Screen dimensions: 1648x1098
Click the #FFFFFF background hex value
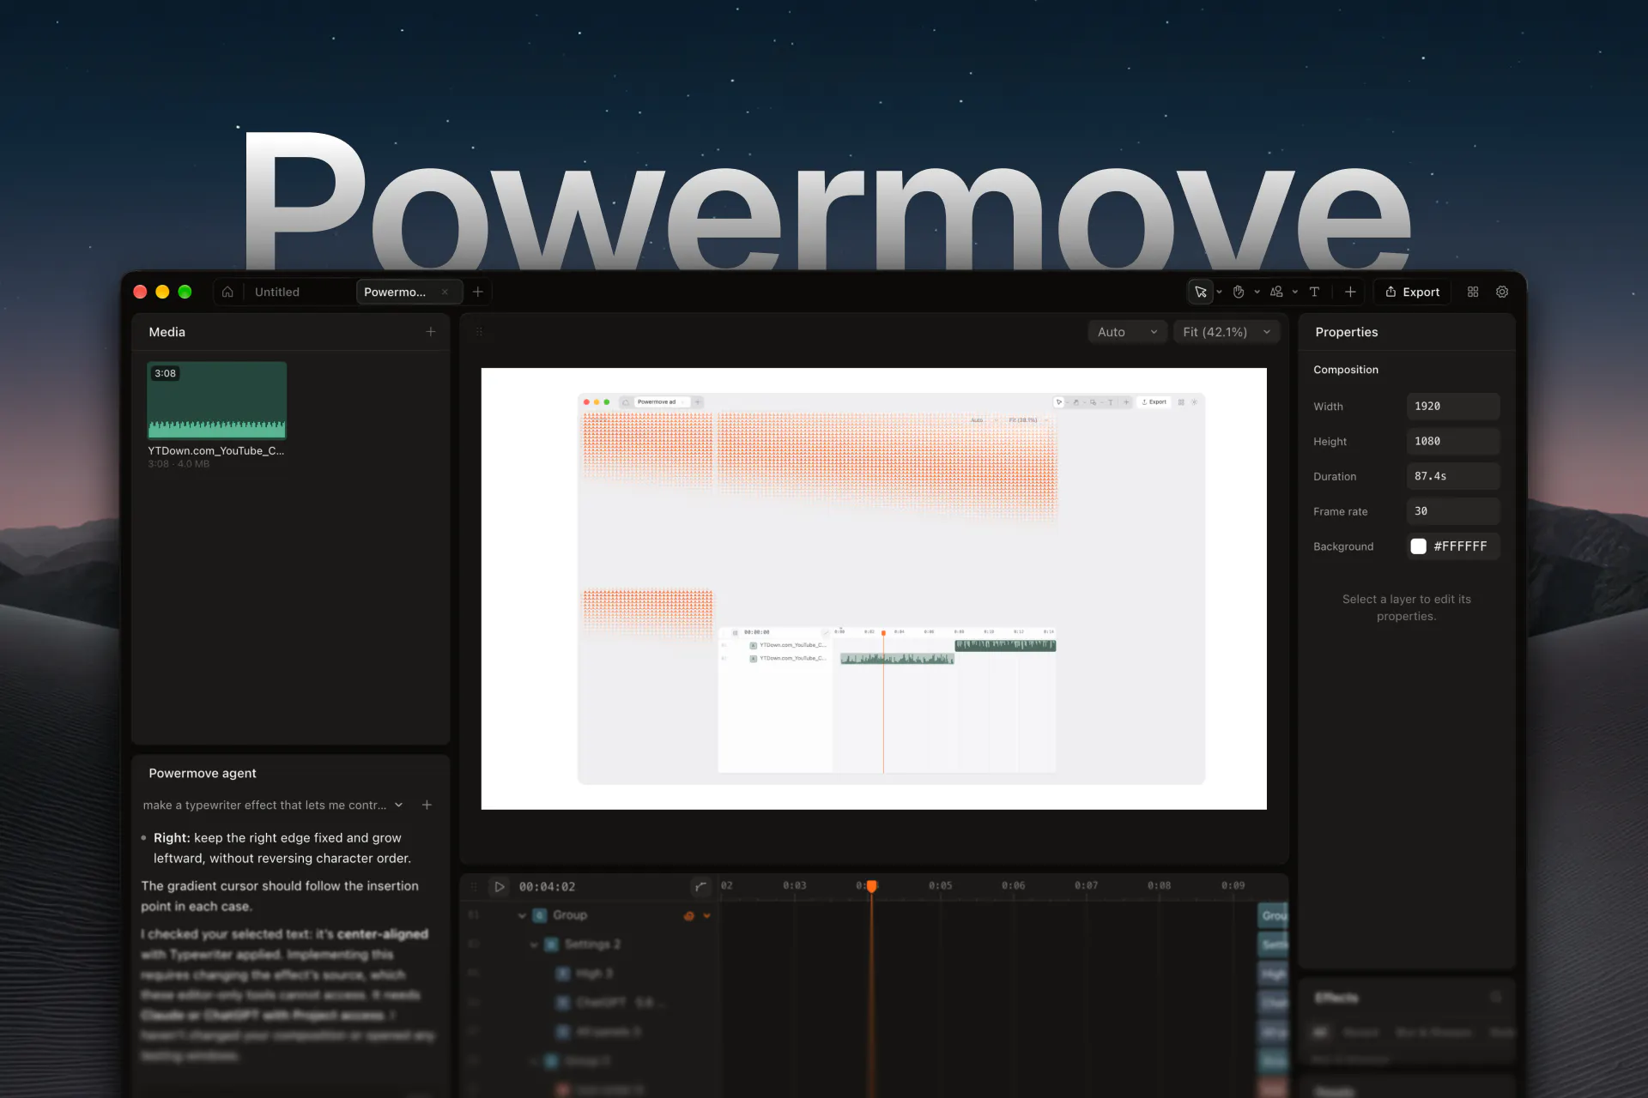(1460, 546)
